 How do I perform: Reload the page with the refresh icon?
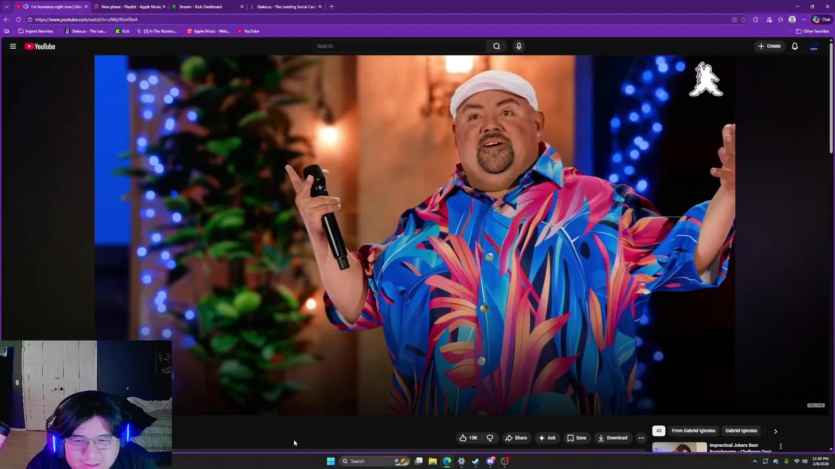pyautogui.click(x=18, y=20)
